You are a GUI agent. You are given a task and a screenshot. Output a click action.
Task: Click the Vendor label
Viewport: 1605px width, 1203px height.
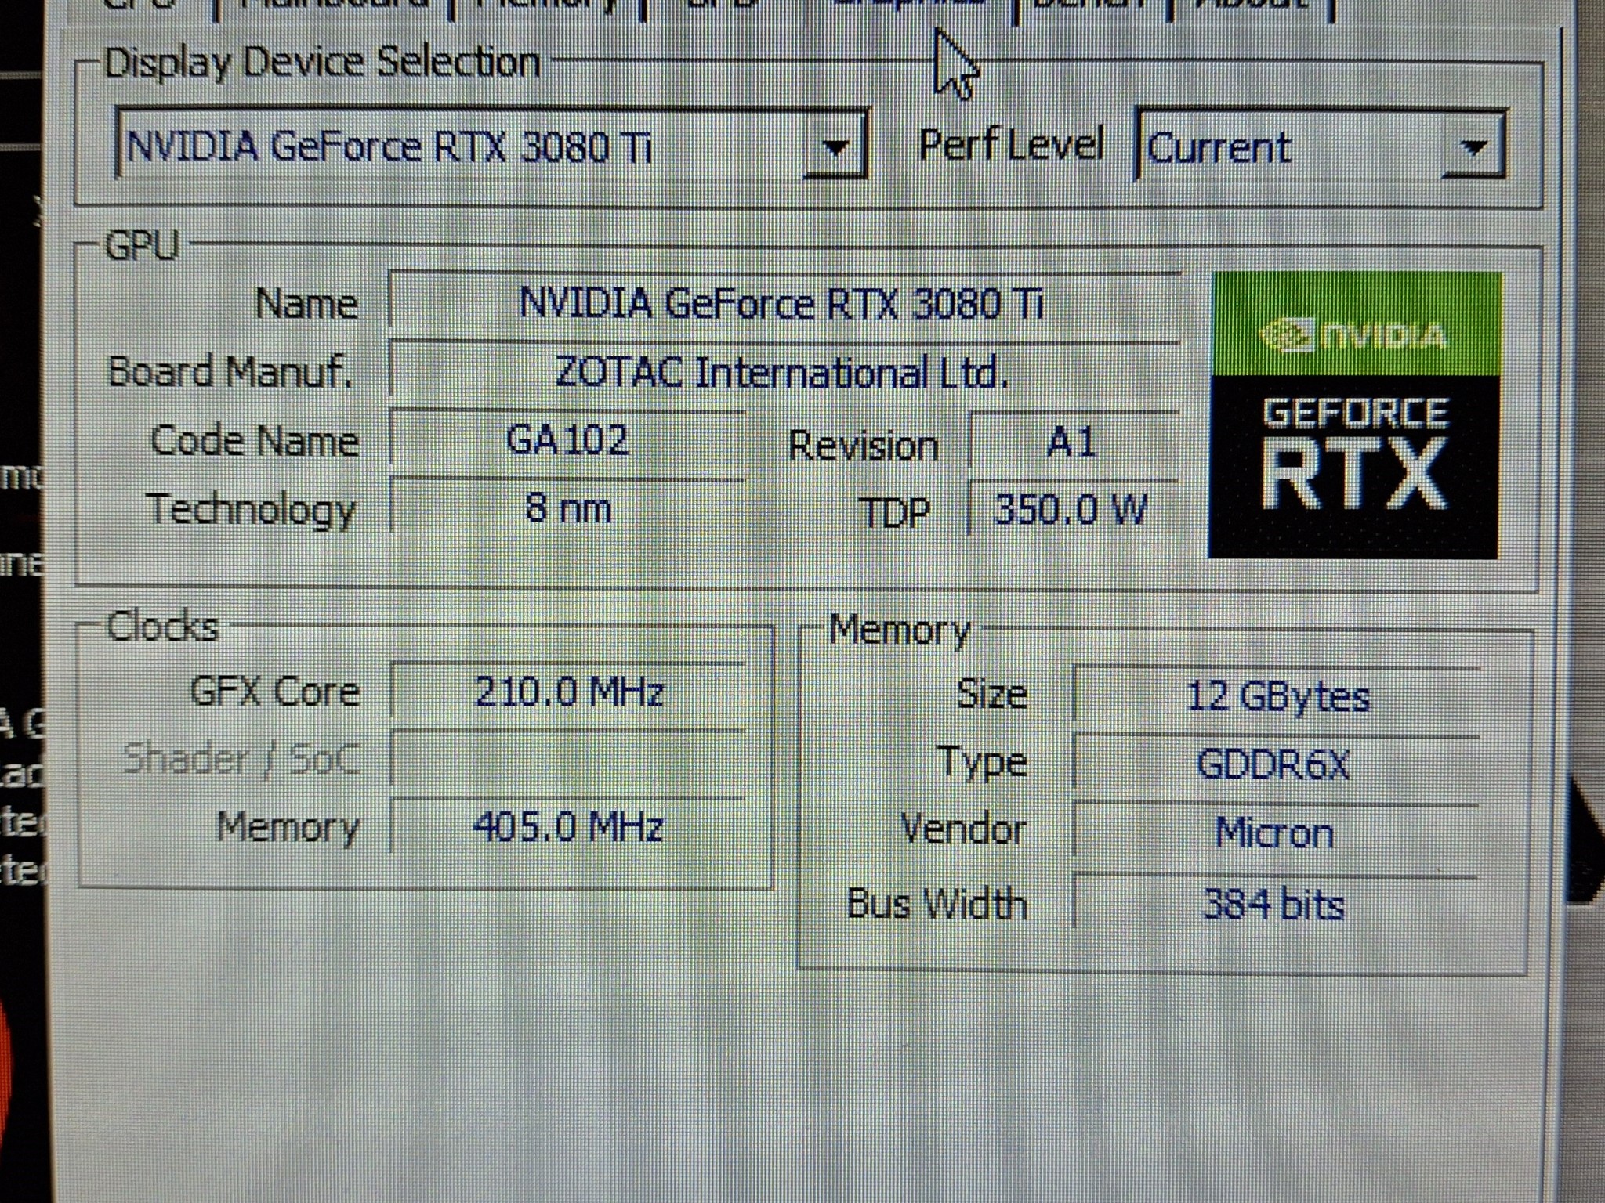(x=964, y=829)
